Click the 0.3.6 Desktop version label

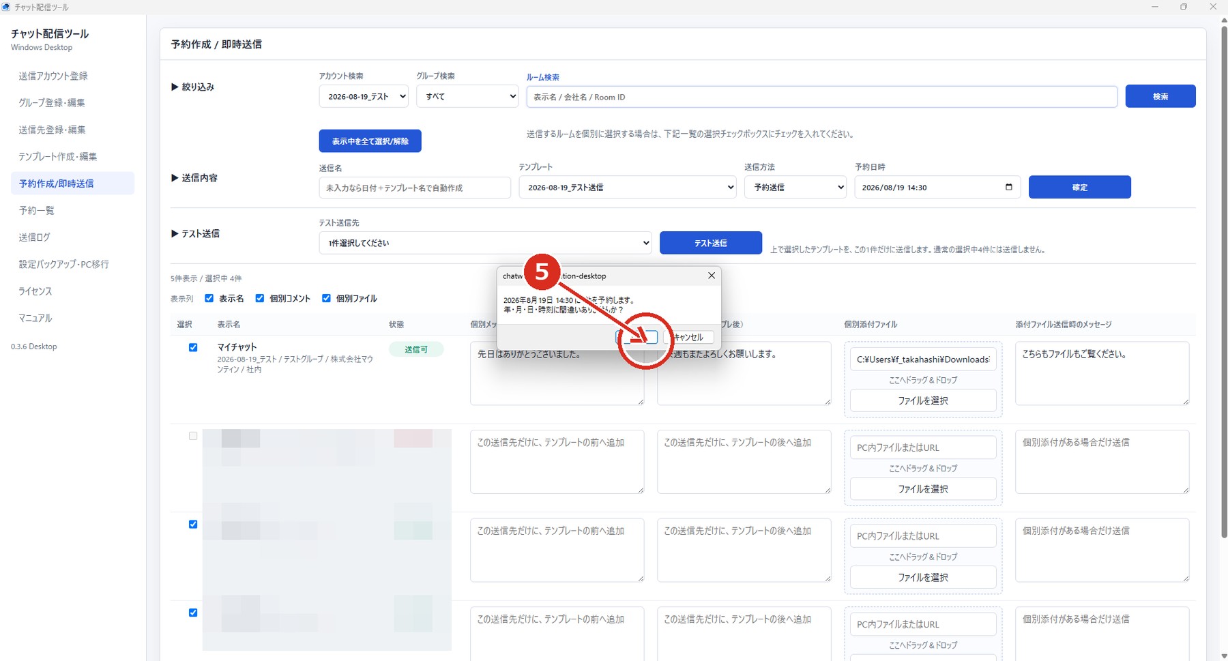click(34, 347)
